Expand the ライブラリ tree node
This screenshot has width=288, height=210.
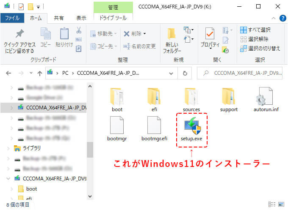(x=8, y=148)
